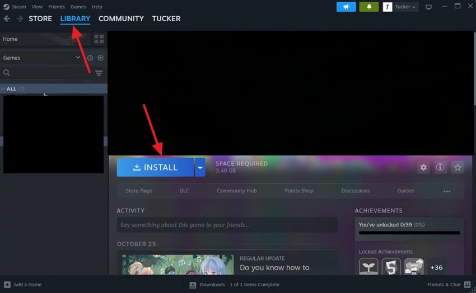
Task: Click the blue INSTALL button
Action: point(155,167)
